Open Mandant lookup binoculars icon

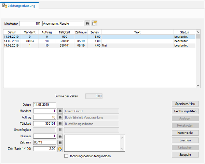pyautogui.click(x=60, y=111)
